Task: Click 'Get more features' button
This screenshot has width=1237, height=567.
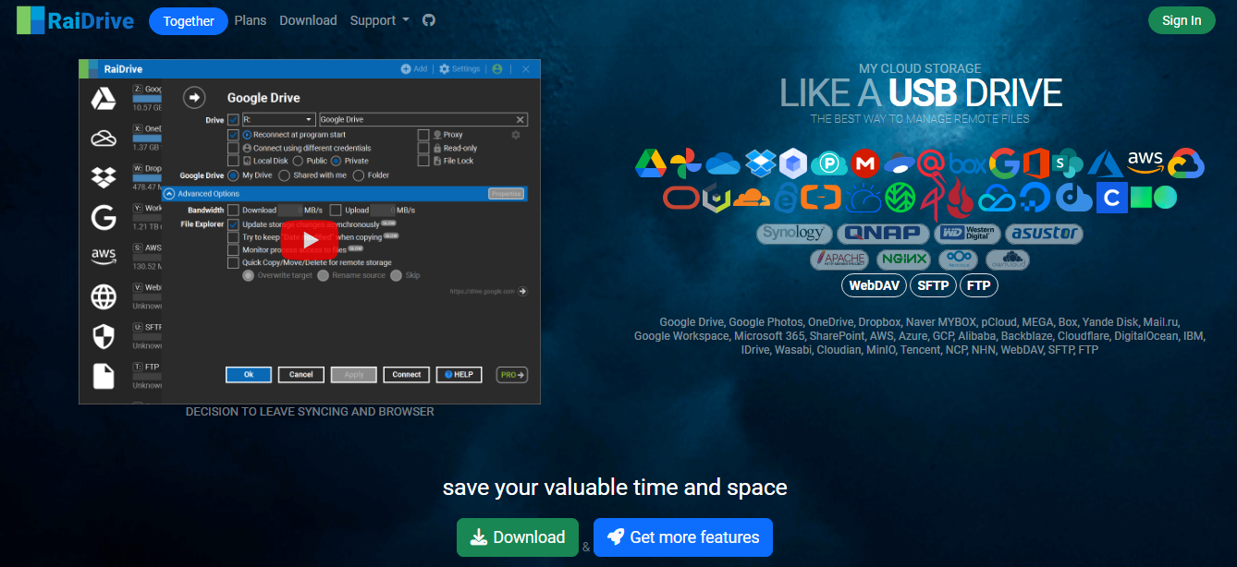Action: click(x=683, y=537)
